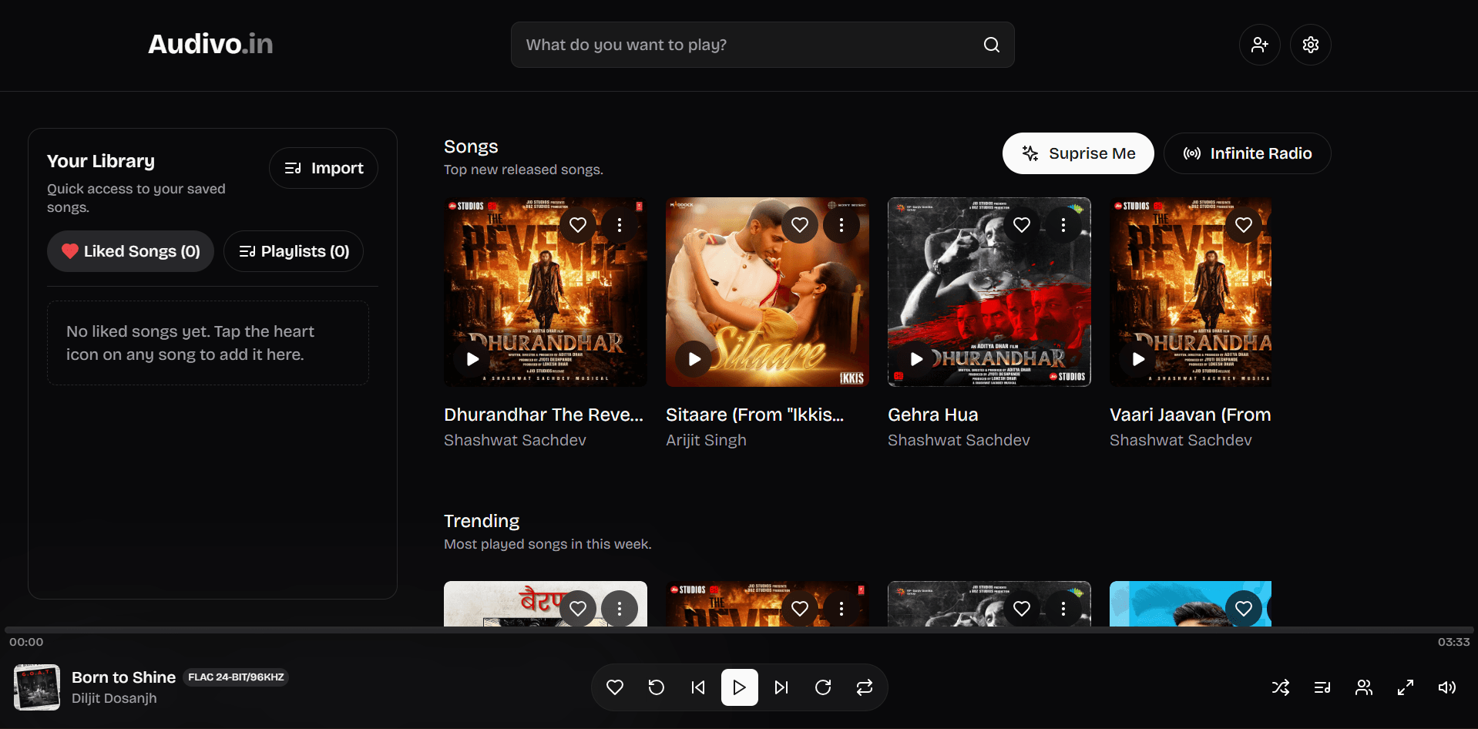
Task: Open options menu for Dhurandhar The Revenge in Songs
Action: (x=620, y=225)
